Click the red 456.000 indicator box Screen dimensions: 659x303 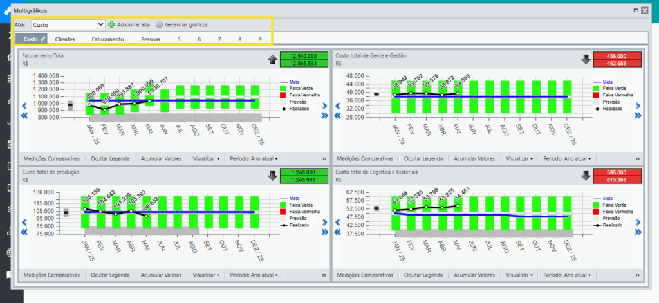tap(617, 56)
